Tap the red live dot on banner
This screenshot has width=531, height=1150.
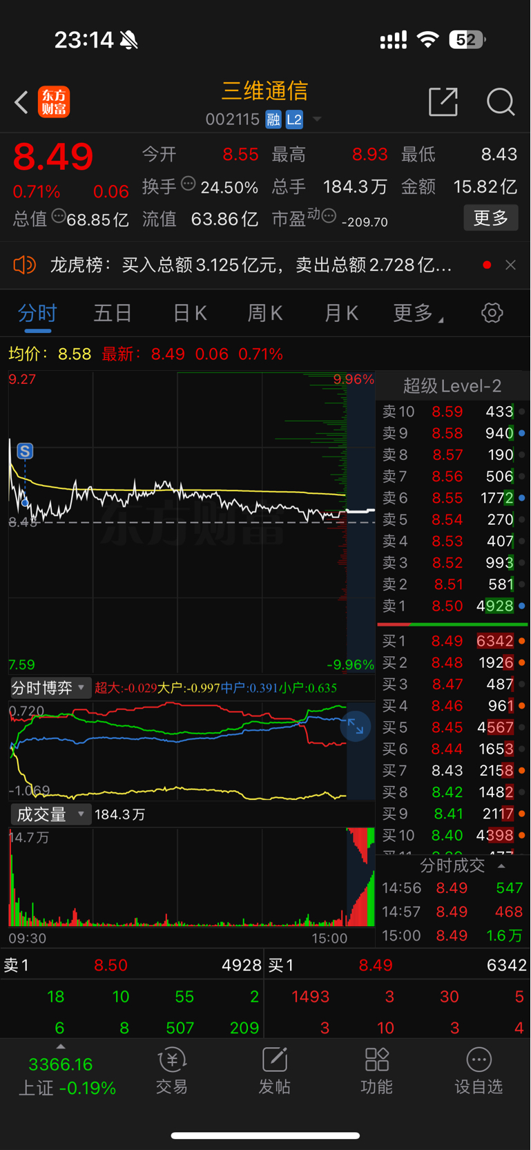pyautogui.click(x=487, y=265)
